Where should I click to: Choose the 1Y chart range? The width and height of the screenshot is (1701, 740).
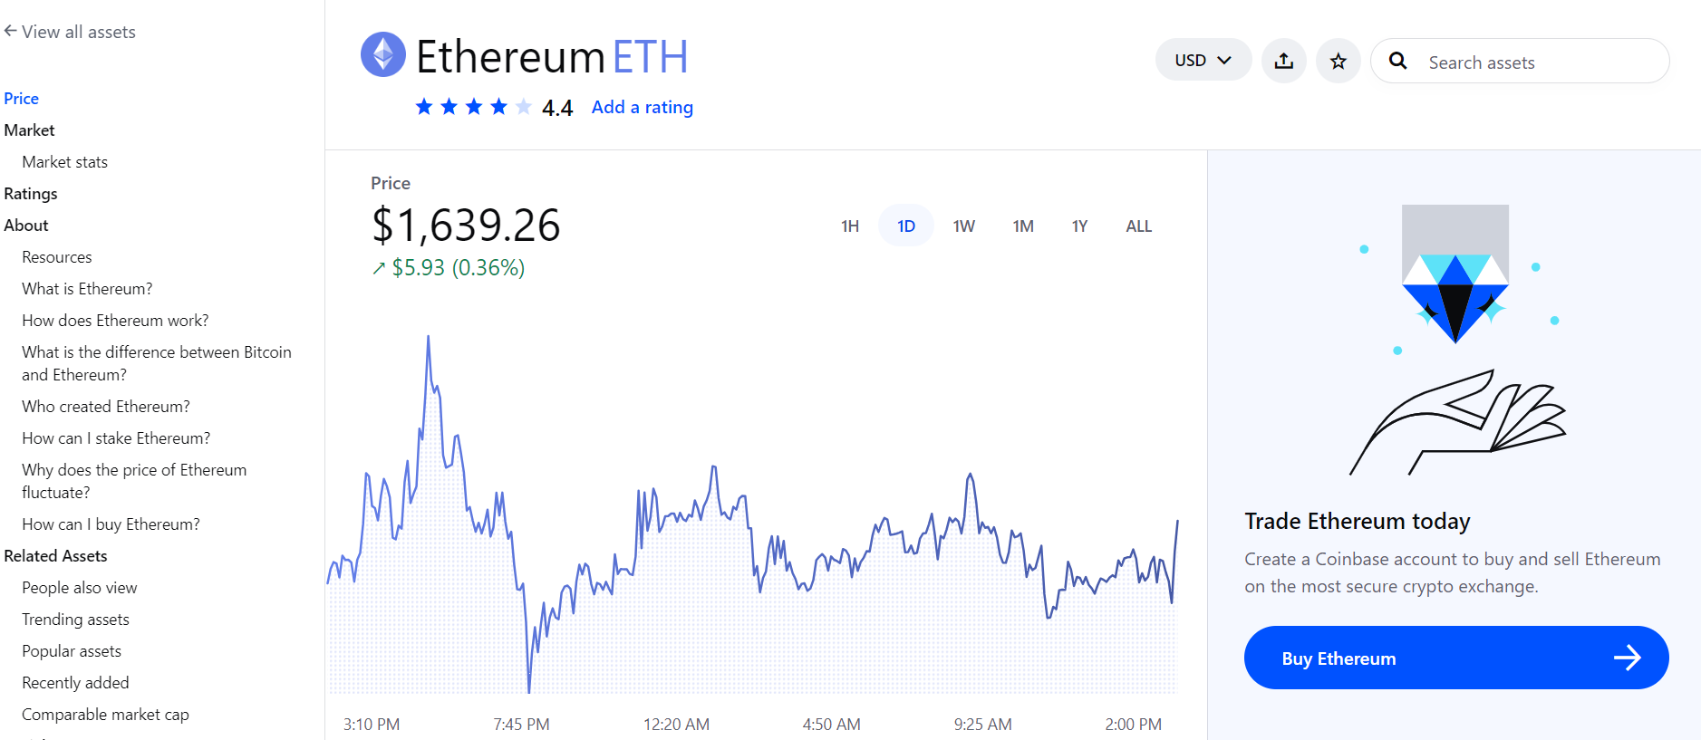point(1079,226)
